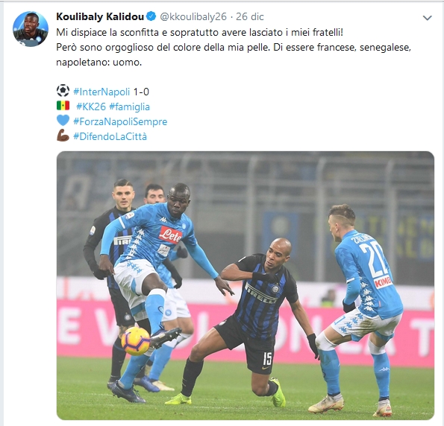Follow the #InterNapoli hashtag

click(101, 92)
